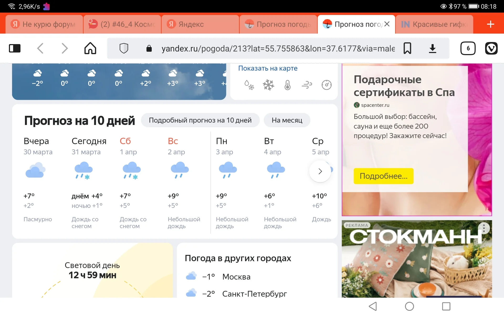This screenshot has width=504, height=315.
Task: Switch to the 'На месяц' view
Action: [287, 120]
